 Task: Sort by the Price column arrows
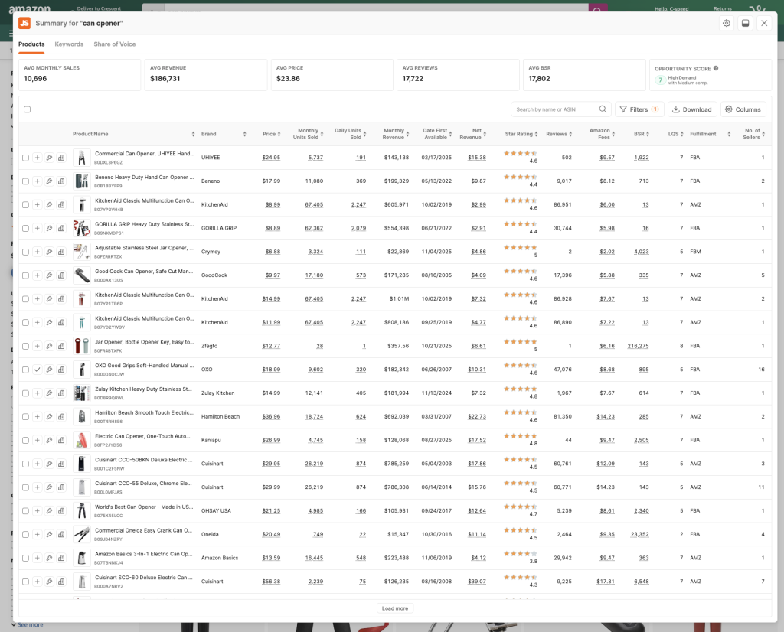pos(279,134)
